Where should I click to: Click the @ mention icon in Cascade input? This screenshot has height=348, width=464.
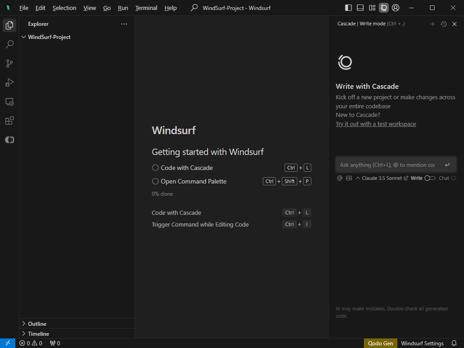coord(340,178)
